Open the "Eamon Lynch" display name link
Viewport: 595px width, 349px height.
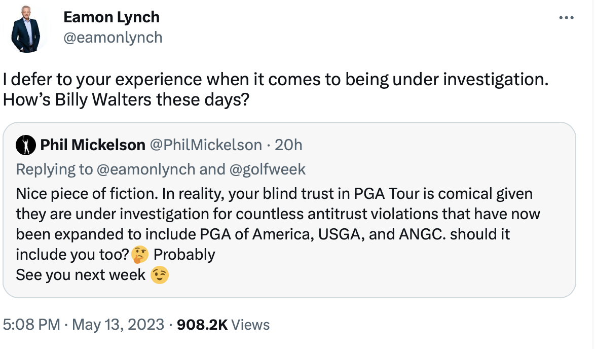[x=111, y=17]
